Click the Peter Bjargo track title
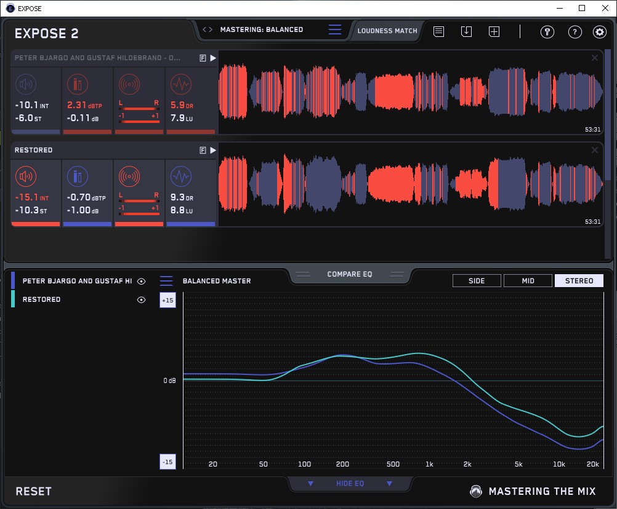Screen dimensions: 617x509 [97, 58]
